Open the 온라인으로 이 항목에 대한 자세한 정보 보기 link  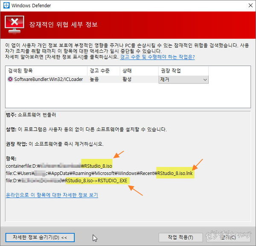coord(52,195)
